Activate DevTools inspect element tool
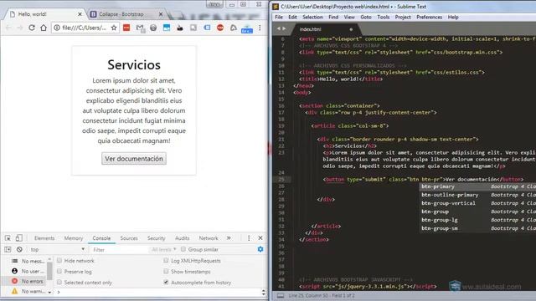This screenshot has height=301, width=536. pyautogui.click(x=8, y=237)
